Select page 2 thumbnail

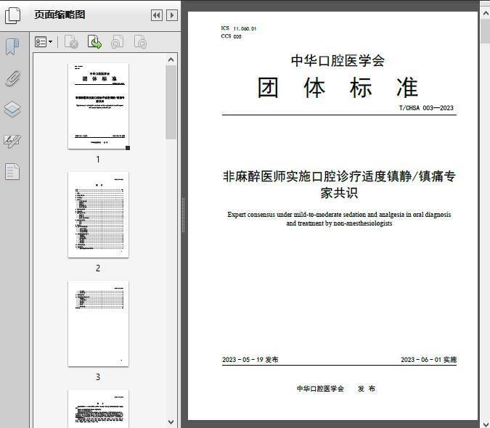click(x=98, y=215)
